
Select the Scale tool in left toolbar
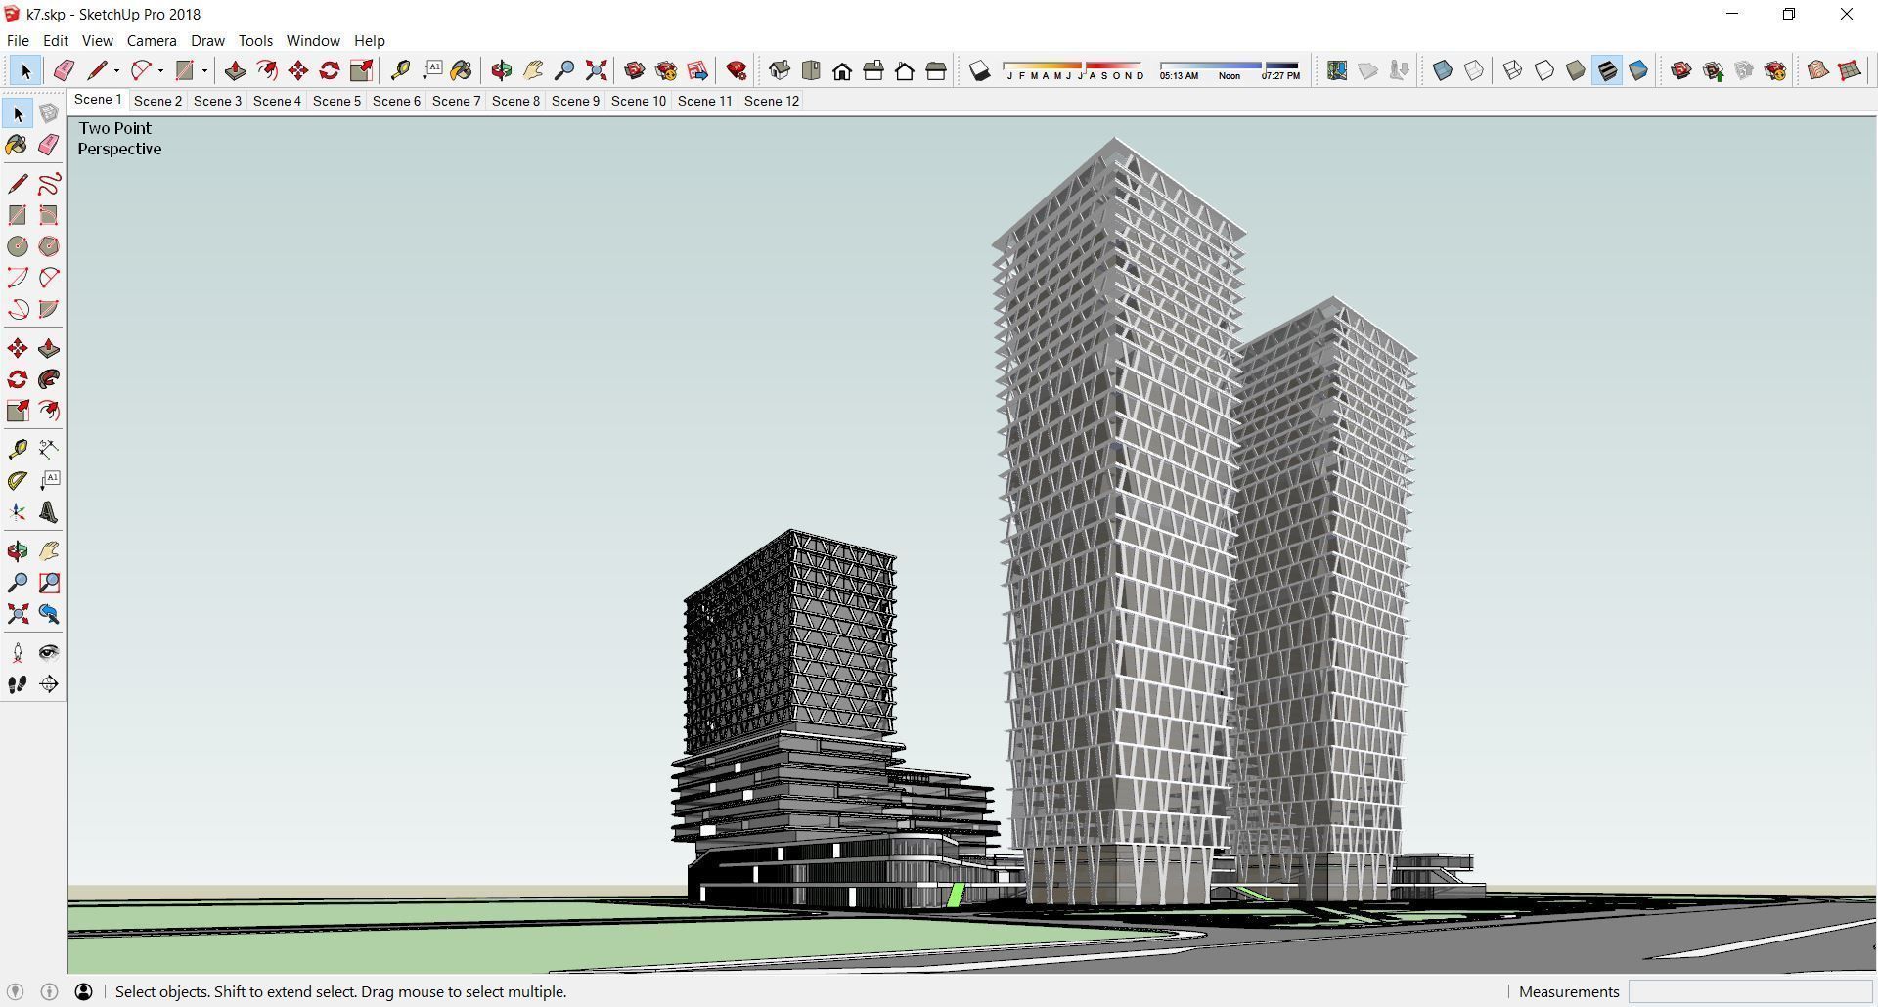[x=18, y=411]
